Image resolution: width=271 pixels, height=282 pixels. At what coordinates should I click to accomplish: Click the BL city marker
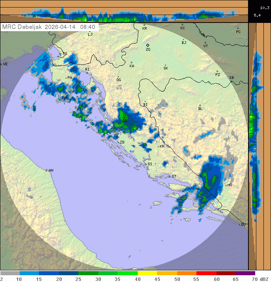click(x=200, y=106)
